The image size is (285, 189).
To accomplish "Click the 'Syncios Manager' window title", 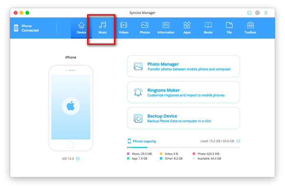I will 142,13.
